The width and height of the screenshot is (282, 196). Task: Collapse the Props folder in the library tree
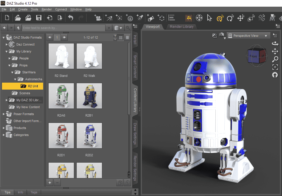click(9, 65)
